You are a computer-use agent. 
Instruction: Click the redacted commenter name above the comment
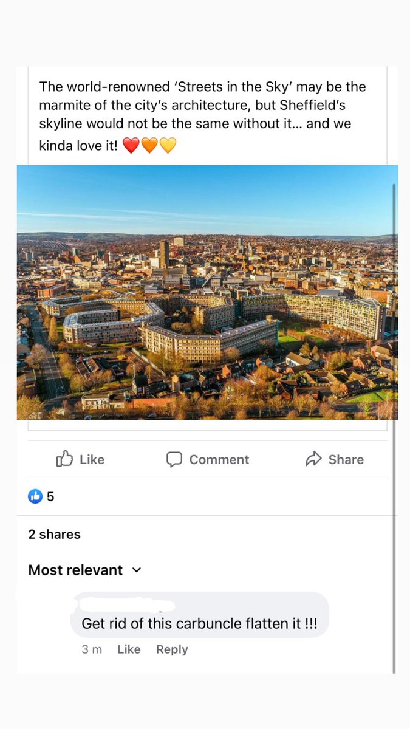pyautogui.click(x=123, y=604)
